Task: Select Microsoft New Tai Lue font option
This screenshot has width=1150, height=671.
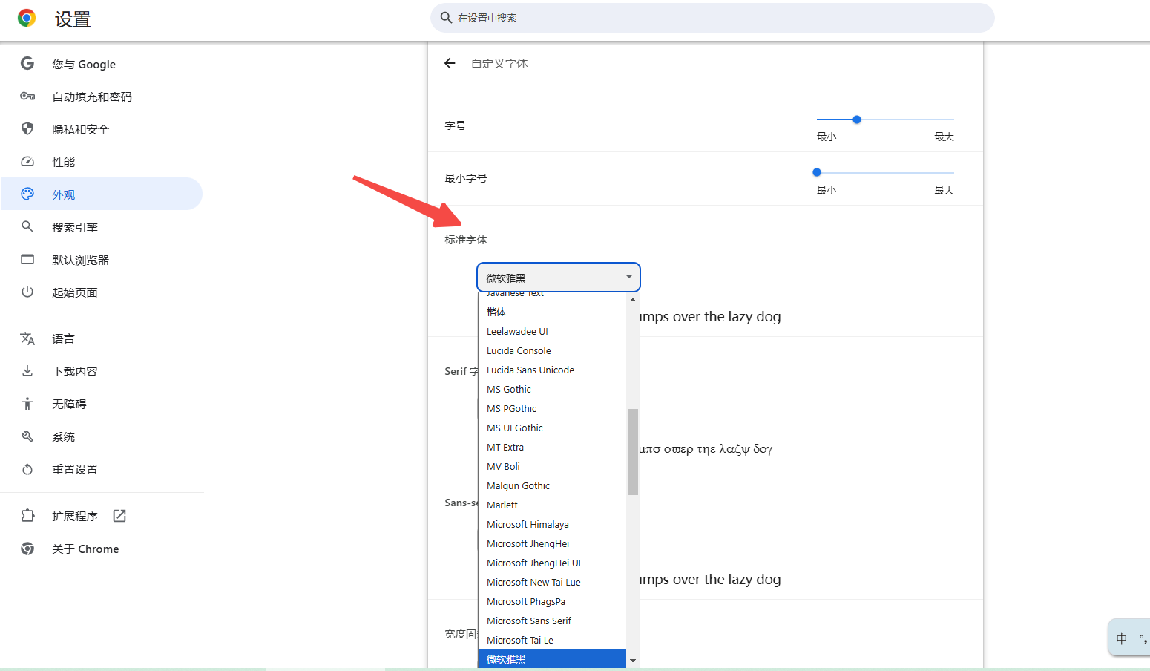Action: pyautogui.click(x=553, y=582)
